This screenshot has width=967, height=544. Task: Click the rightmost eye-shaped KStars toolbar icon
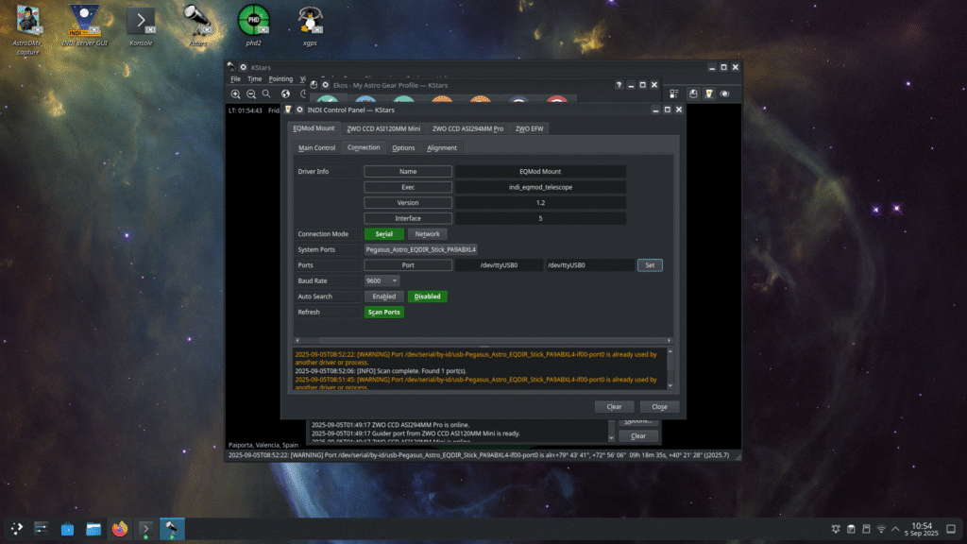click(724, 93)
